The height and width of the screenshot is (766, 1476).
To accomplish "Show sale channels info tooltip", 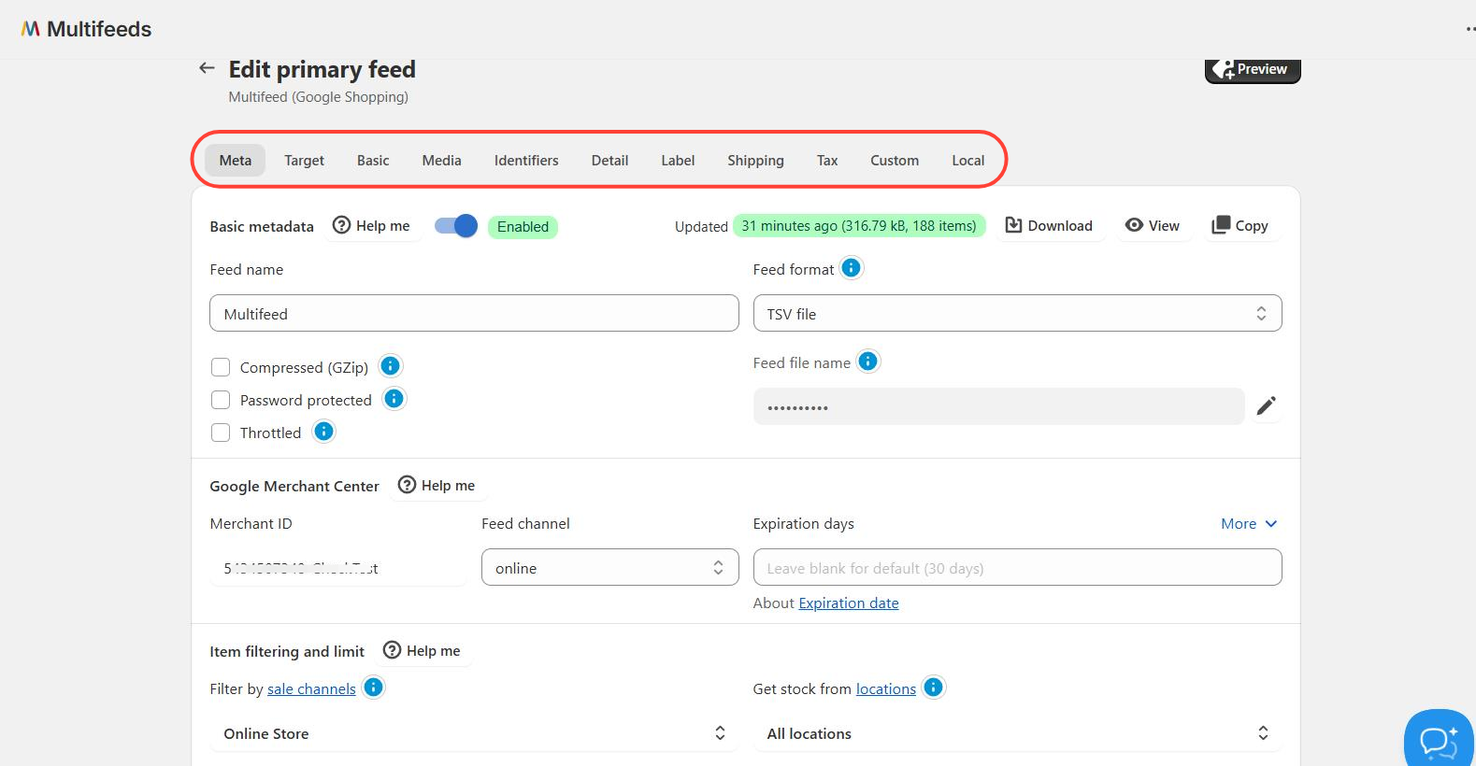I will [x=373, y=688].
